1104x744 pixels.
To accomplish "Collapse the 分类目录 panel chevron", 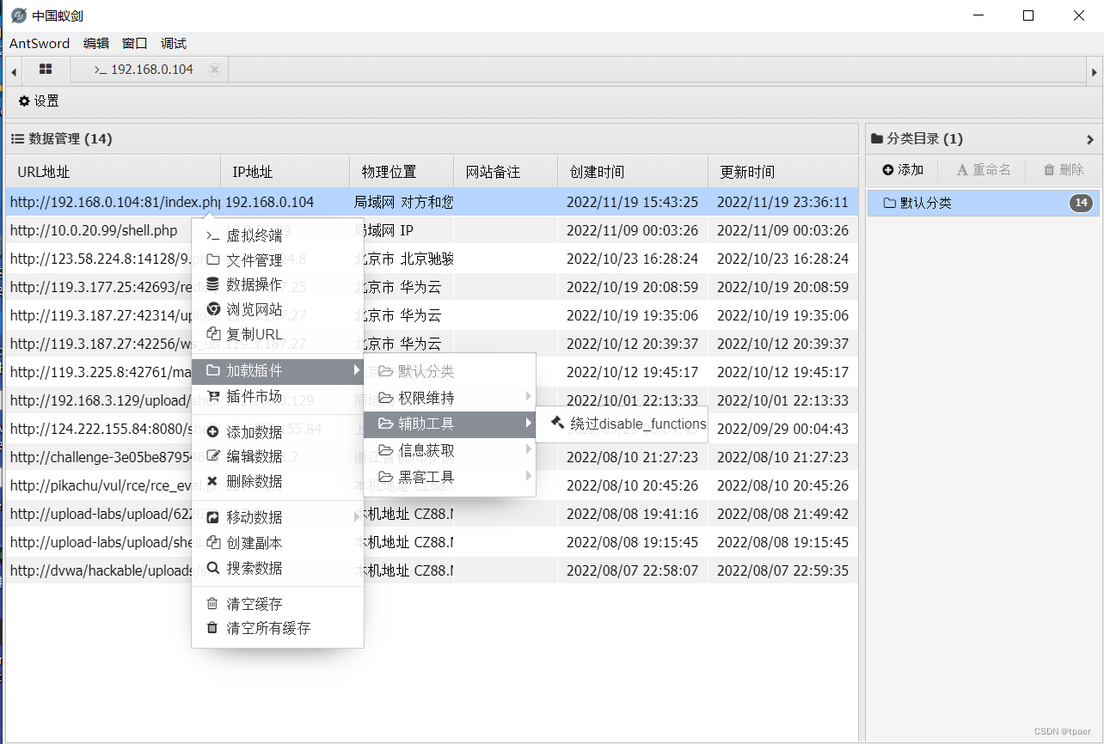I will click(x=1090, y=139).
